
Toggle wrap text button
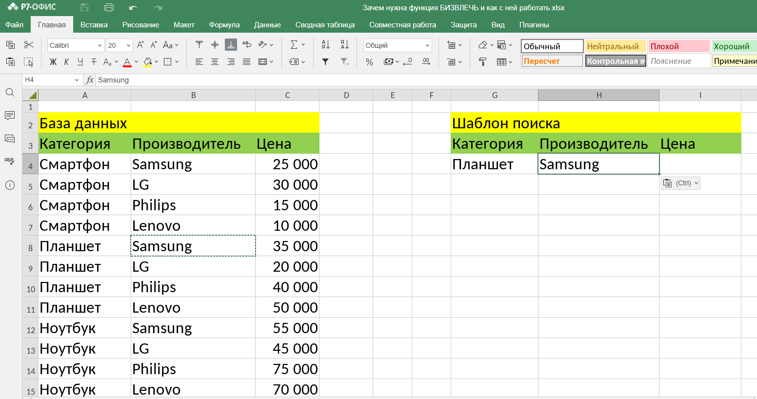[x=247, y=45]
